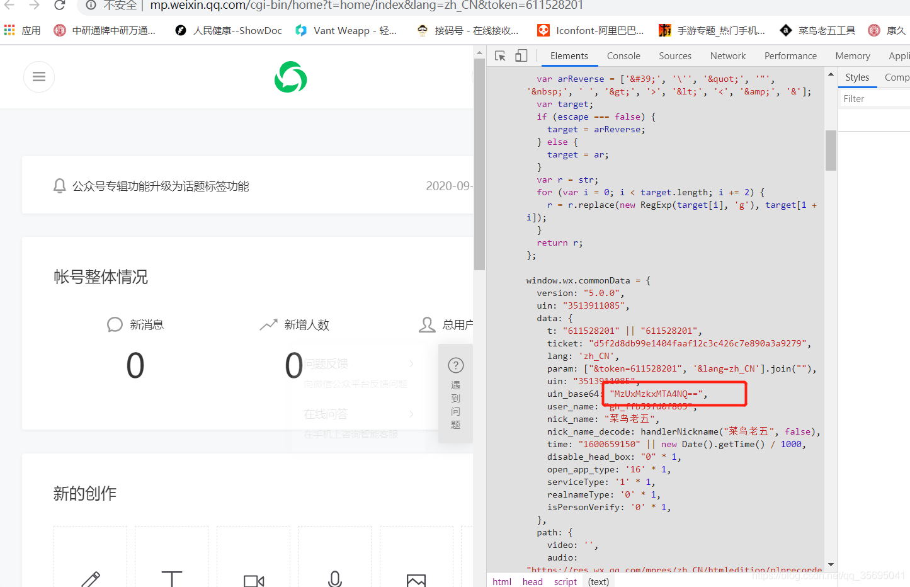The height and width of the screenshot is (587, 910).
Task: Switch to the Console tab
Action: coord(623,56)
